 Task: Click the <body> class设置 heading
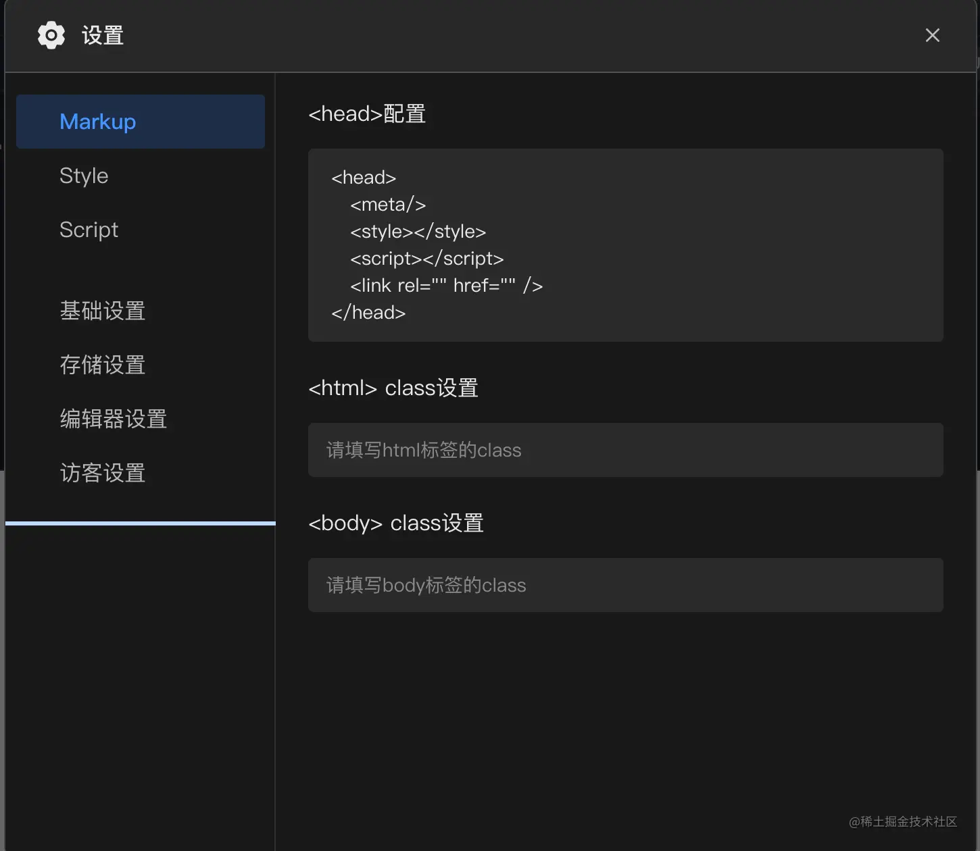tap(396, 523)
